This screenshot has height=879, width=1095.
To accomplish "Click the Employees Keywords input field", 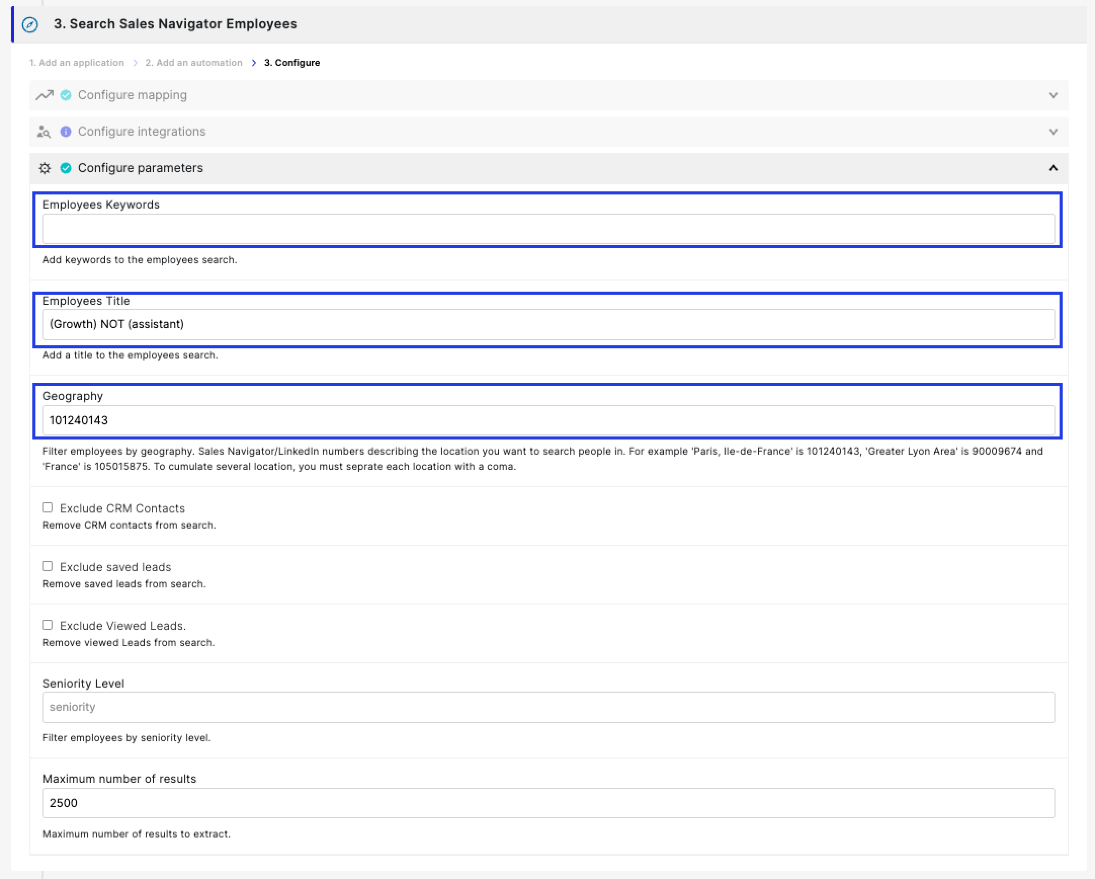I will pos(549,229).
